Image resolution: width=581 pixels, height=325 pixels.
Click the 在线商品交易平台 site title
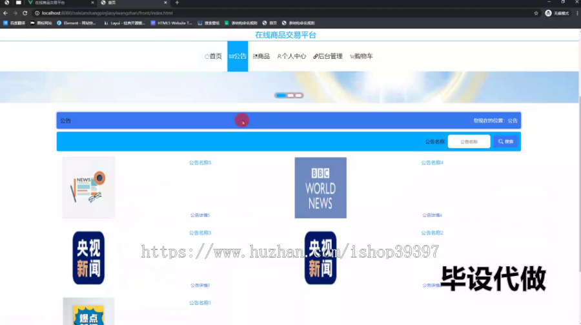[286, 36]
